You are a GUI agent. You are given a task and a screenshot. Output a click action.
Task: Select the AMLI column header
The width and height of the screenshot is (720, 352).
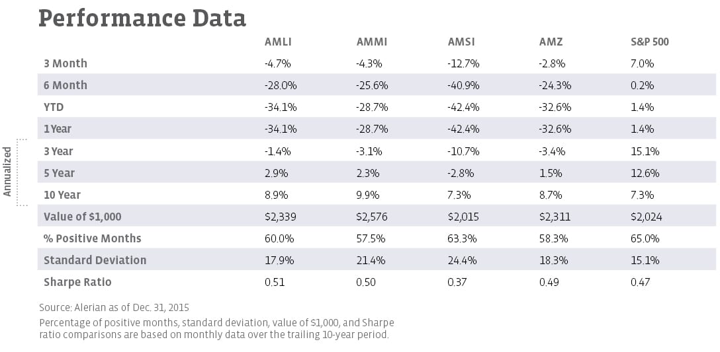click(x=277, y=42)
